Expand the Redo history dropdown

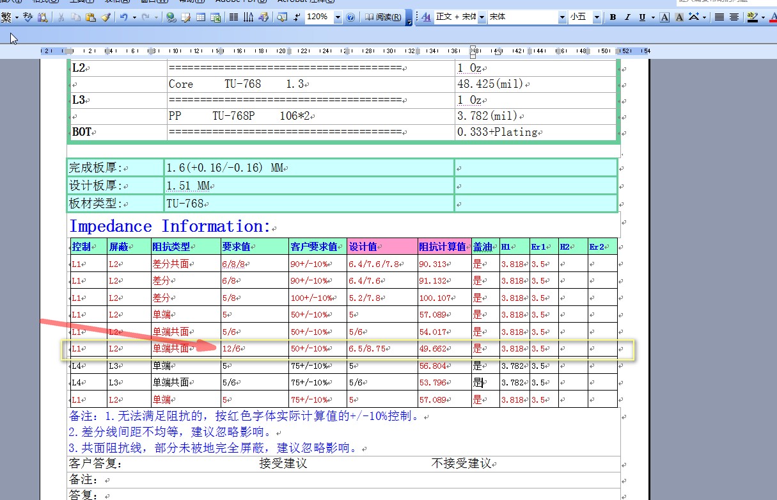coord(157,17)
